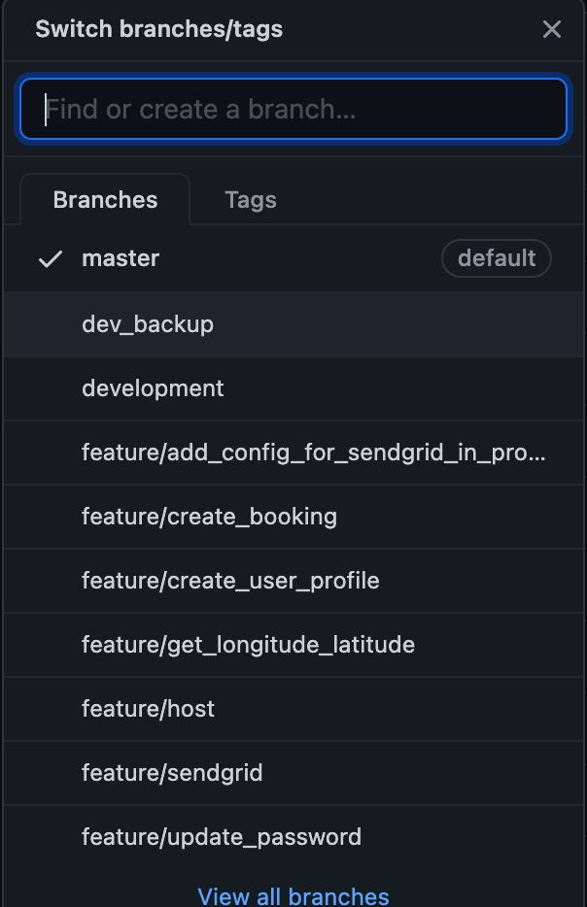This screenshot has width=587, height=907.
Task: Select the feature/sendgrid branch
Action: (293, 773)
